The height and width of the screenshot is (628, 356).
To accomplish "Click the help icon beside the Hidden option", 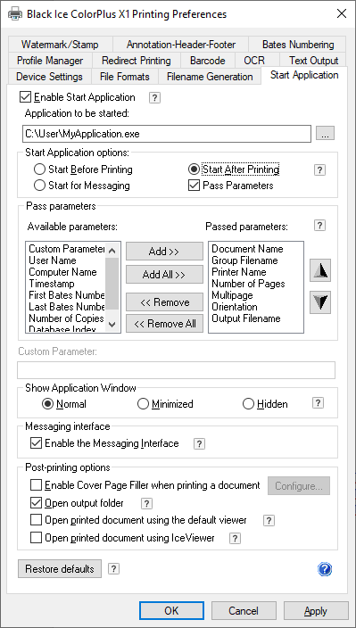I will [x=318, y=403].
